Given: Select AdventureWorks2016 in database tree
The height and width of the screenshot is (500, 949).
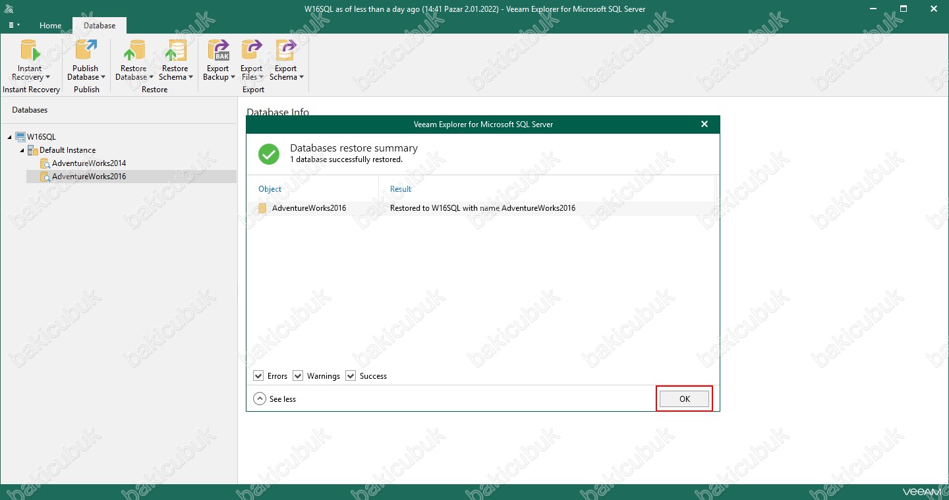Looking at the screenshot, I should point(89,177).
